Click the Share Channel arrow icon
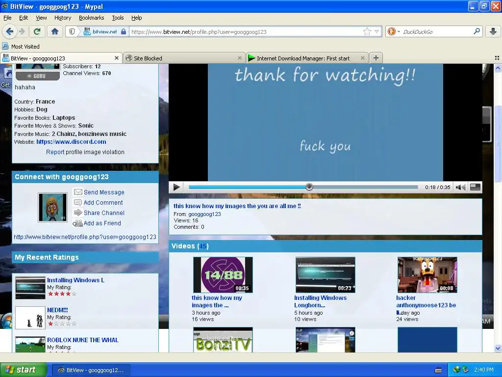 tap(78, 213)
